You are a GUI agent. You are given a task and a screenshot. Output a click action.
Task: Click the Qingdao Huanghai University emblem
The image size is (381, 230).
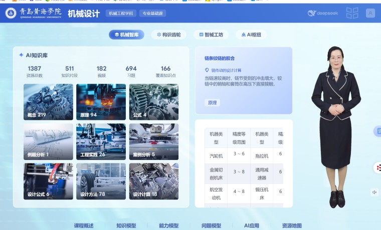[11, 13]
